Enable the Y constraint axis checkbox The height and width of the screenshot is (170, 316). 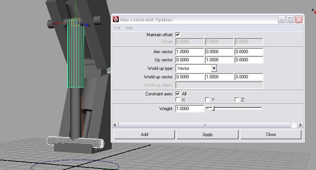pos(207,99)
